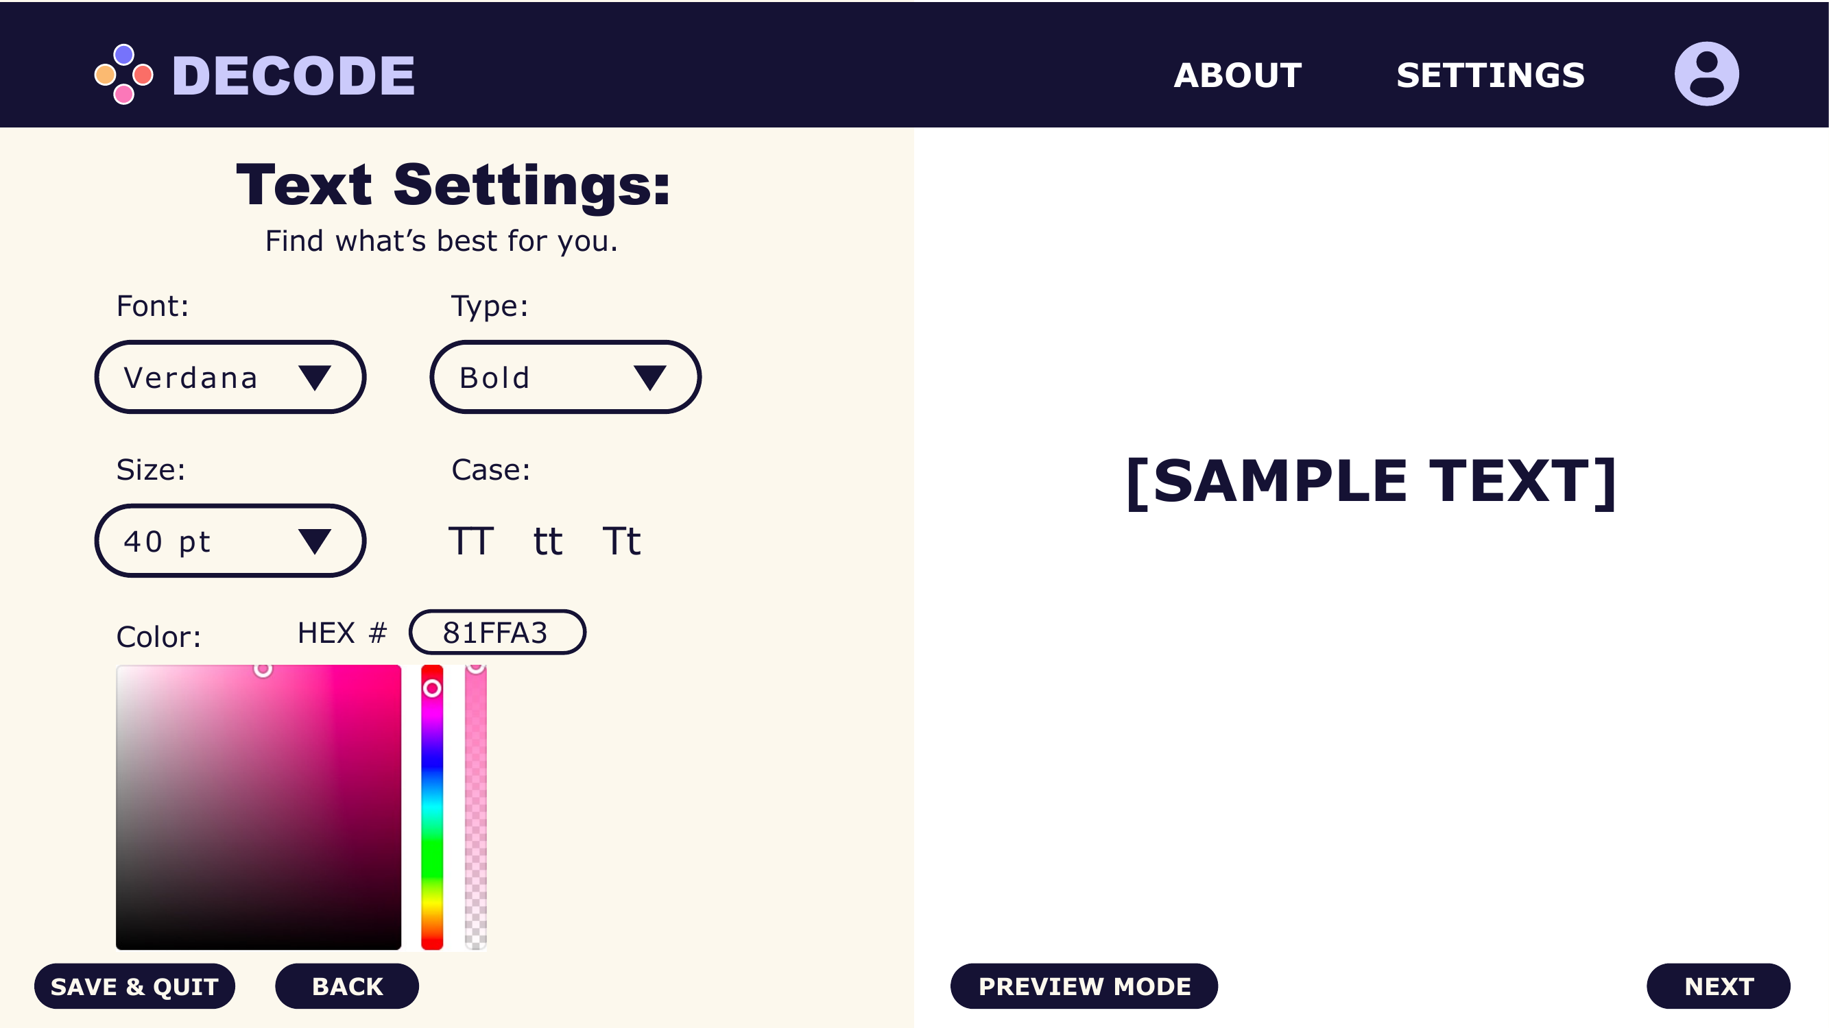Click the Font dropdown arrow icon
Screen dimensions: 1829x1028
(x=315, y=378)
